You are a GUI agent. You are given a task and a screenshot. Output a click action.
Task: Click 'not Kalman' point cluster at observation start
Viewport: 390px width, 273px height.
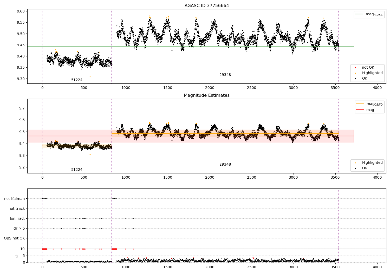[x=45, y=199]
